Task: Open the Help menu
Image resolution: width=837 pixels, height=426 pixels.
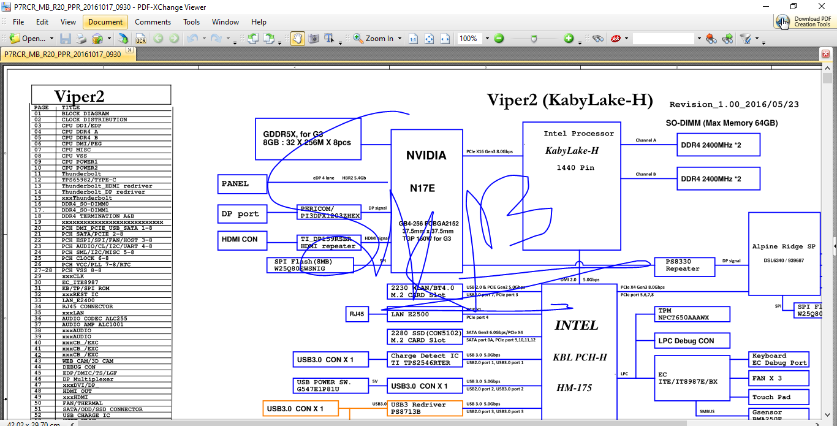Action: [x=259, y=21]
